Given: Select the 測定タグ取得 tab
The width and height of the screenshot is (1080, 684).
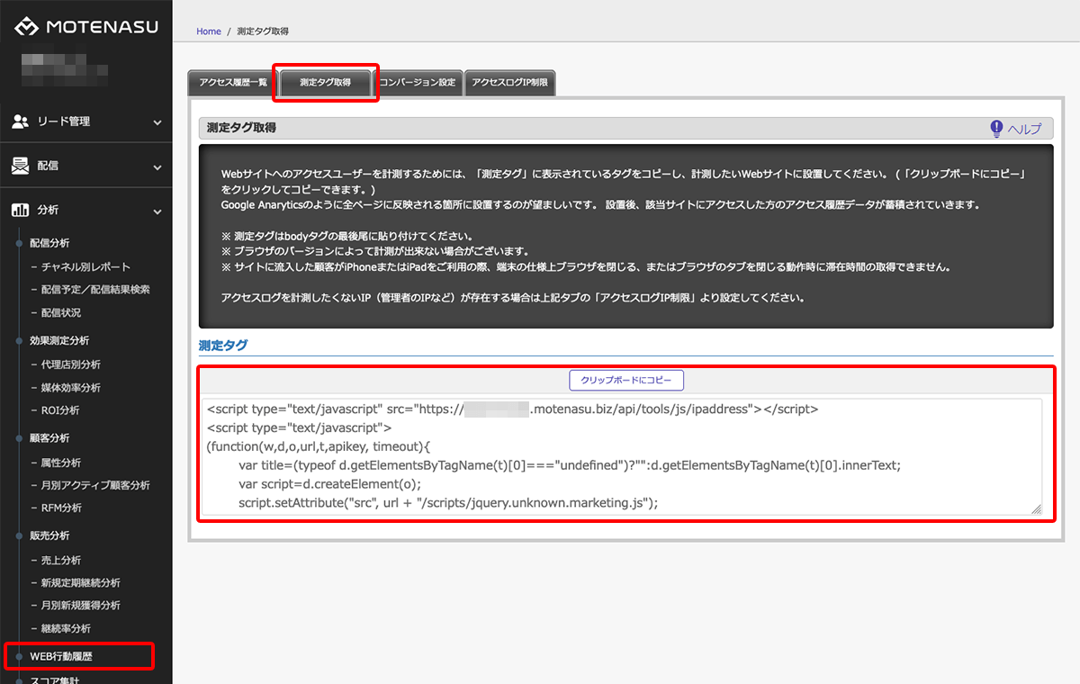Looking at the screenshot, I should point(326,83).
